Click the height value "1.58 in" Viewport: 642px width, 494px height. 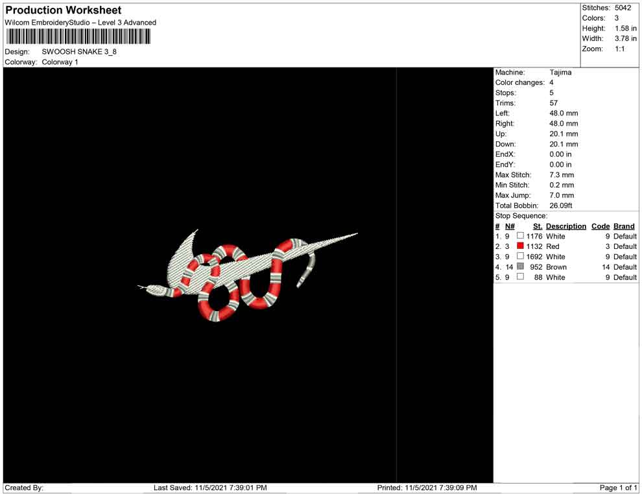tap(626, 29)
